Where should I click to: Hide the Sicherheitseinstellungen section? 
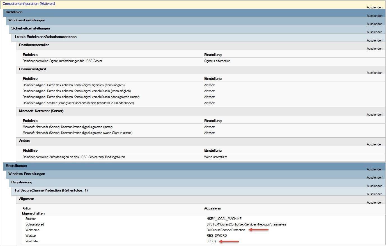[374, 32]
